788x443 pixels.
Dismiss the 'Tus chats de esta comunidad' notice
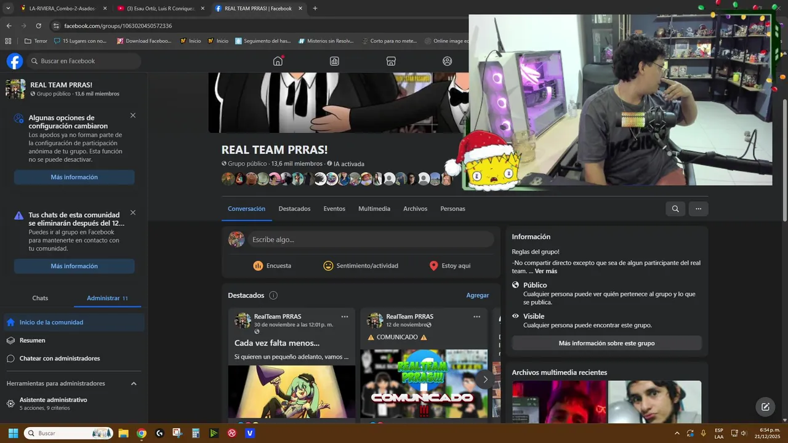click(x=133, y=213)
